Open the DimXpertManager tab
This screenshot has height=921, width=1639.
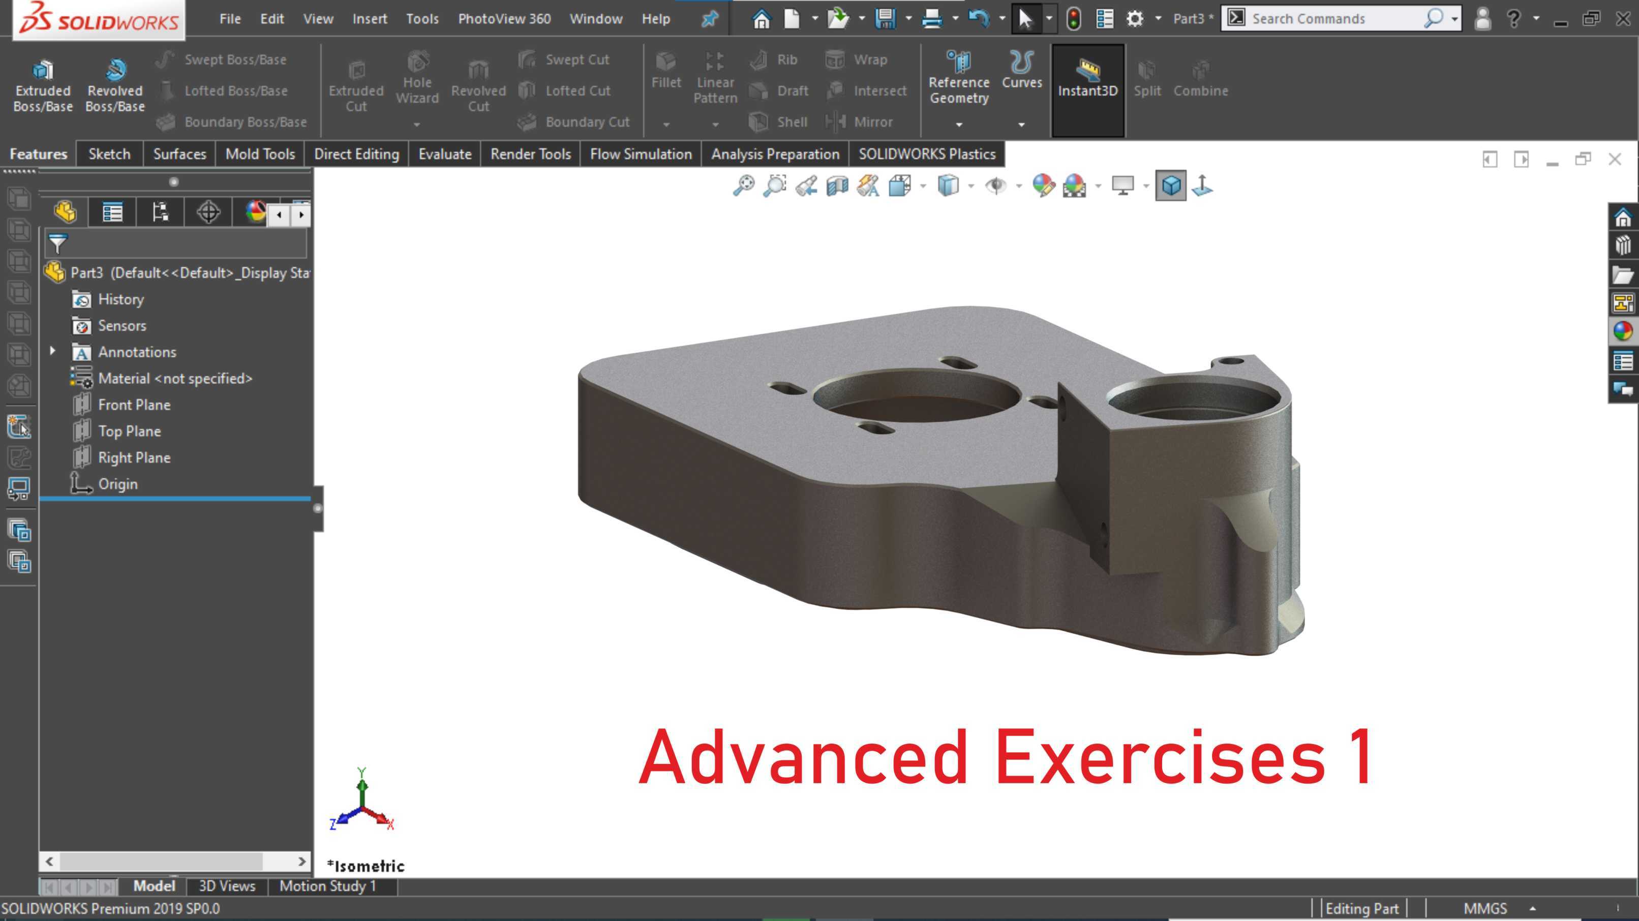tap(208, 212)
